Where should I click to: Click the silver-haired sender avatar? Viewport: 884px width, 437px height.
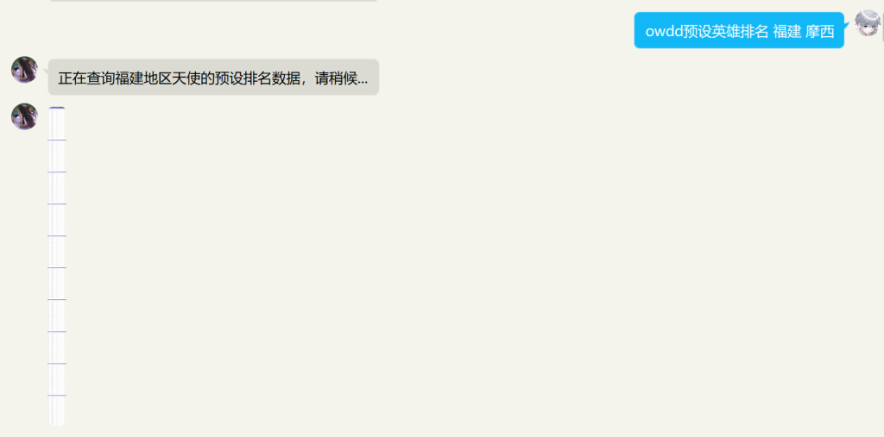coord(867,23)
